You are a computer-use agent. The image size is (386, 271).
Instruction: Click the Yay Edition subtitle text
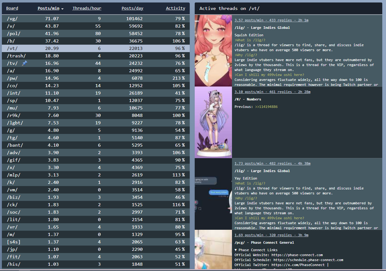(246, 178)
